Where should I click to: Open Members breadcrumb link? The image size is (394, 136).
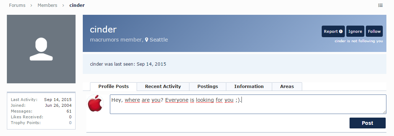tap(47, 5)
